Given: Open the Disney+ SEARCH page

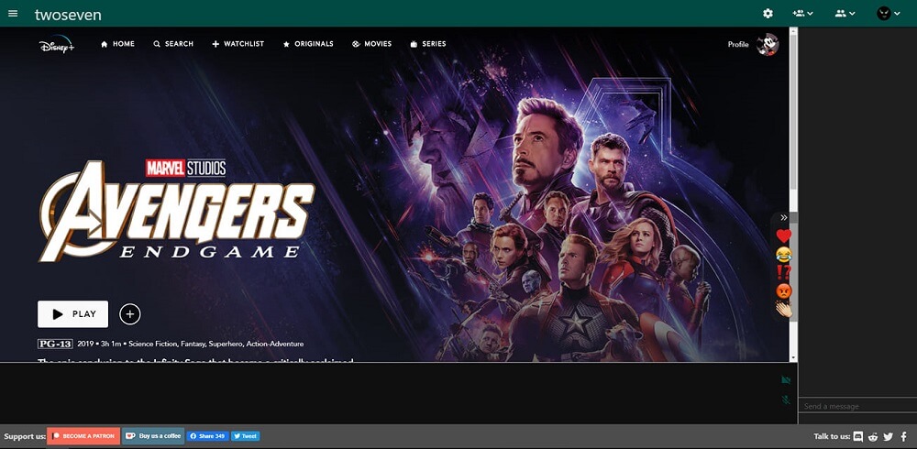Looking at the screenshot, I should point(173,44).
